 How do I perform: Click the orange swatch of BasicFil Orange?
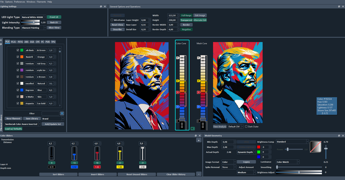(x=22, y=57)
